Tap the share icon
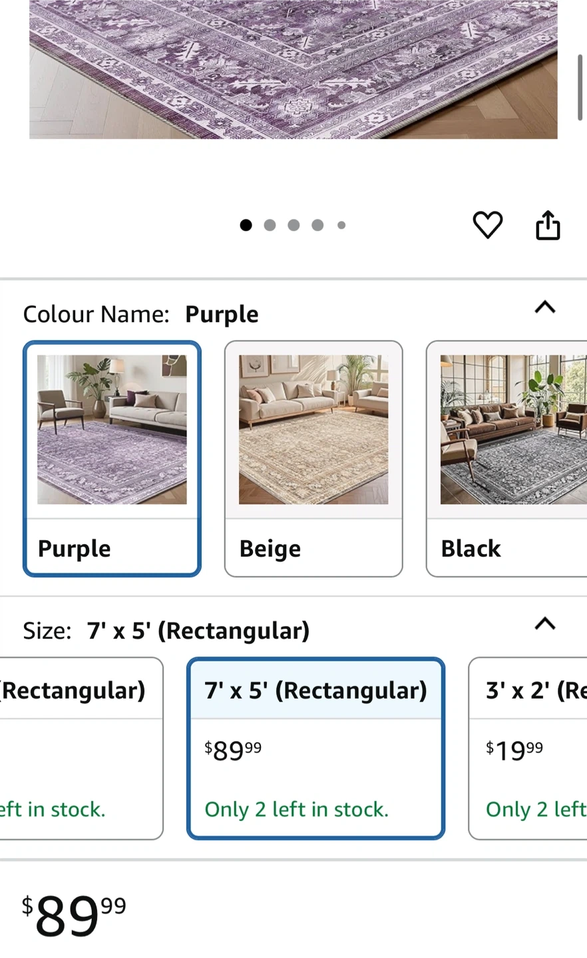 [548, 225]
